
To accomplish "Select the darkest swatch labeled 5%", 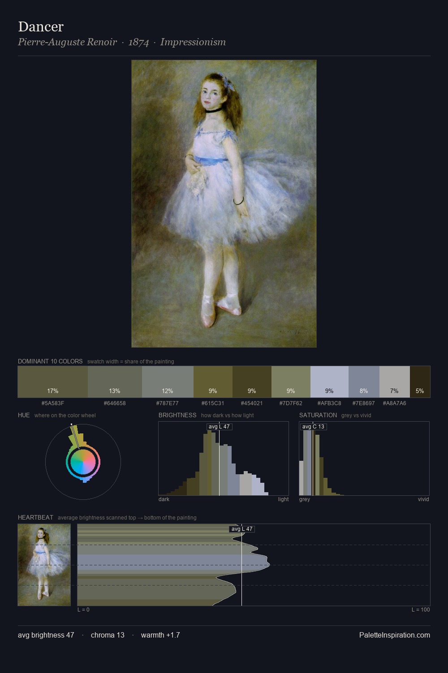I will 420,382.
